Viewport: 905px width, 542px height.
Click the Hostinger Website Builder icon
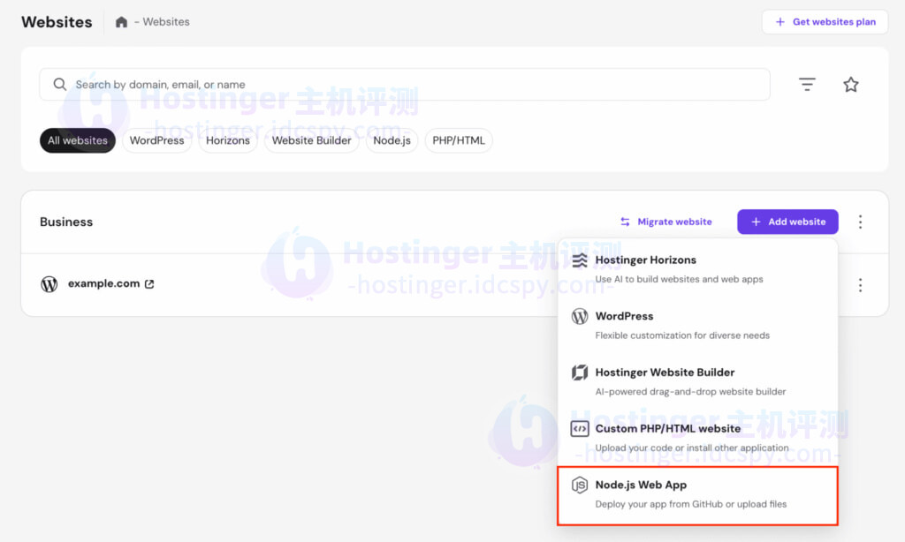click(582, 373)
